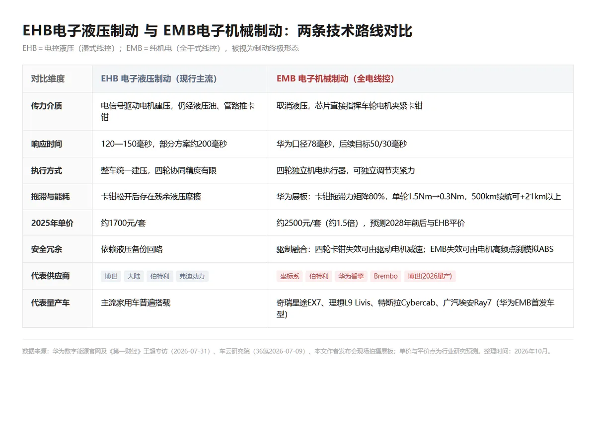Screen dimensions: 596x447
Task: Click the cell "电信号驱动电机建压，仍经液压油、管路推卡钳"
Action: coord(180,112)
